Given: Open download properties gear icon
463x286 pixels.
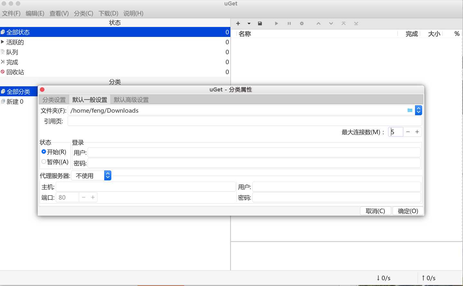Looking at the screenshot, I should (x=302, y=23).
